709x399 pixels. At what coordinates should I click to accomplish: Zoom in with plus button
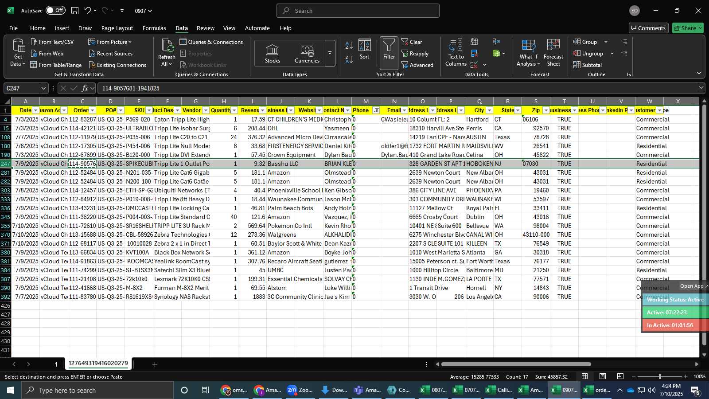coord(686,376)
